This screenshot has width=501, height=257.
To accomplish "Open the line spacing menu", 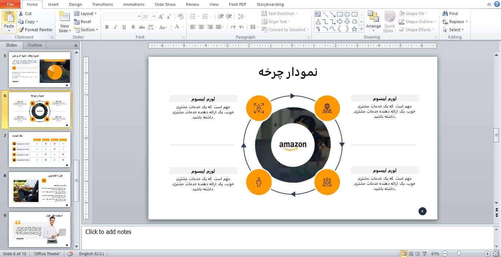I will 241,16.
